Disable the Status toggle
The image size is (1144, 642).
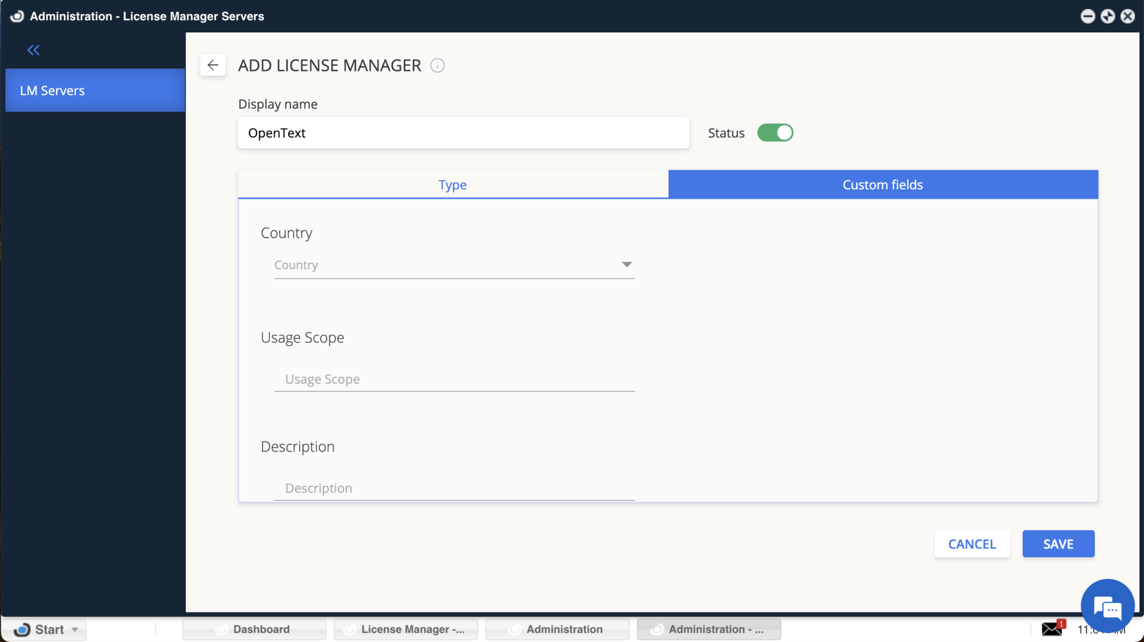(x=775, y=133)
